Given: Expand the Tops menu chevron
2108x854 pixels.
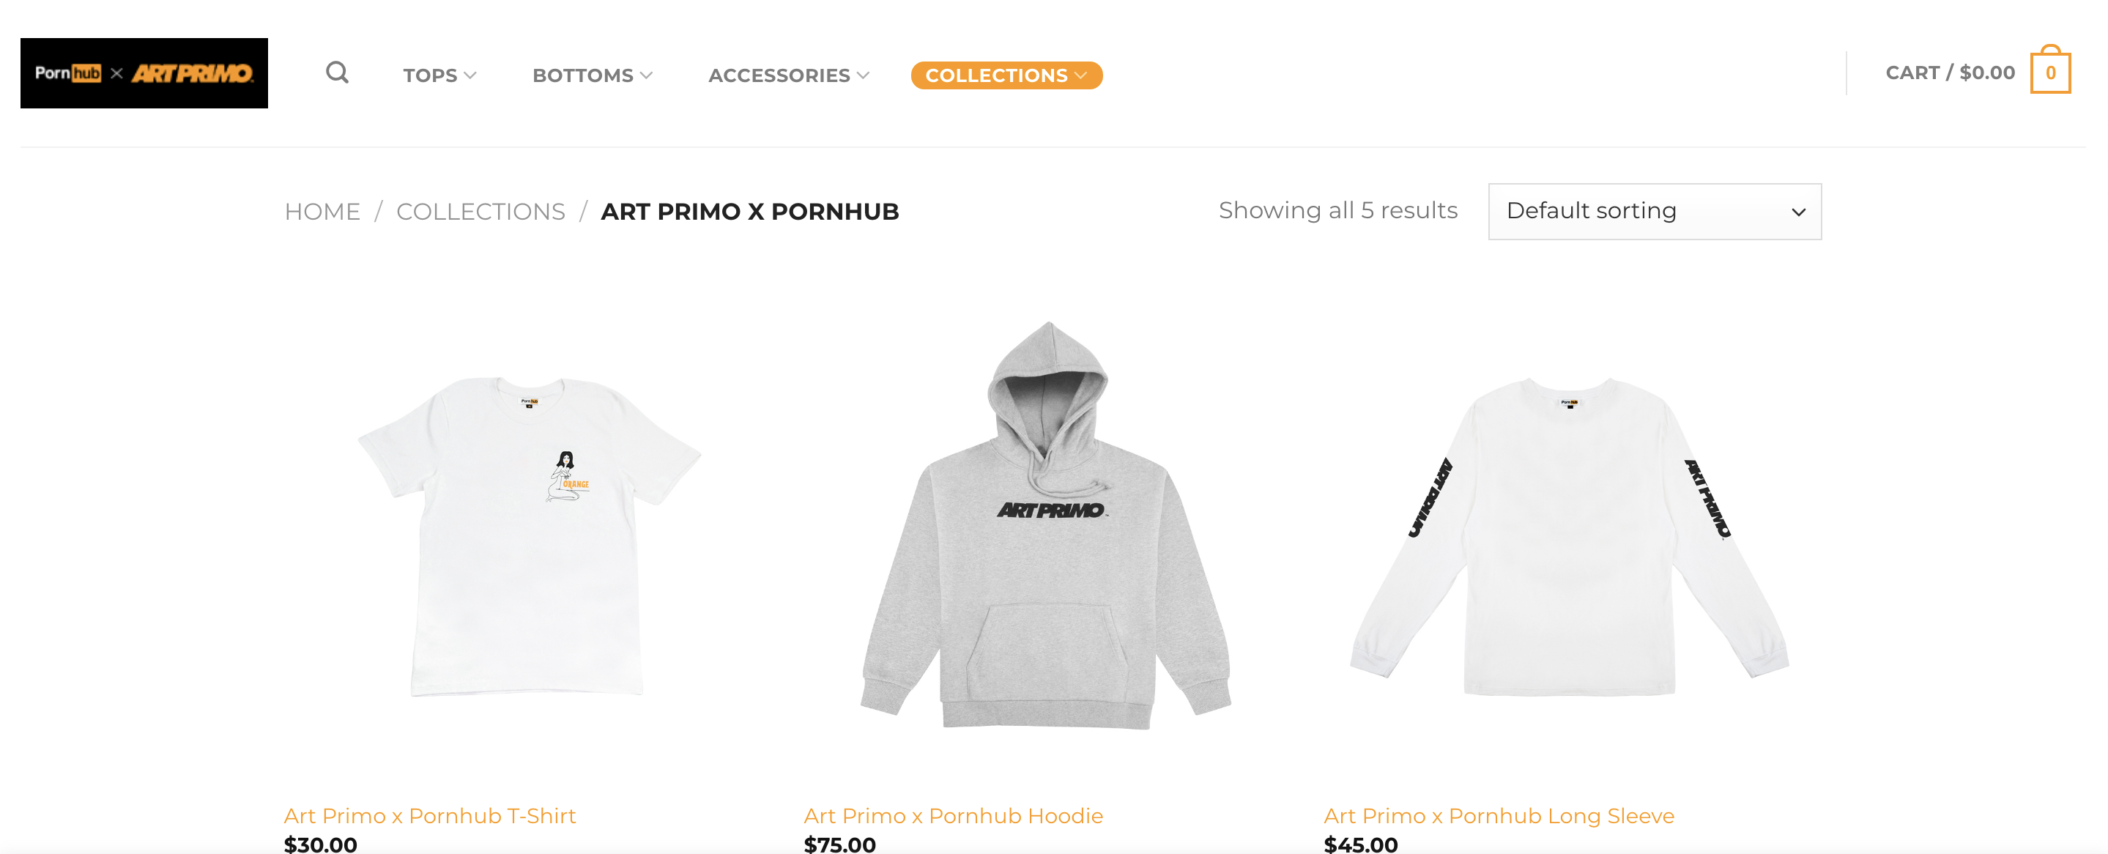Looking at the screenshot, I should coord(470,75).
